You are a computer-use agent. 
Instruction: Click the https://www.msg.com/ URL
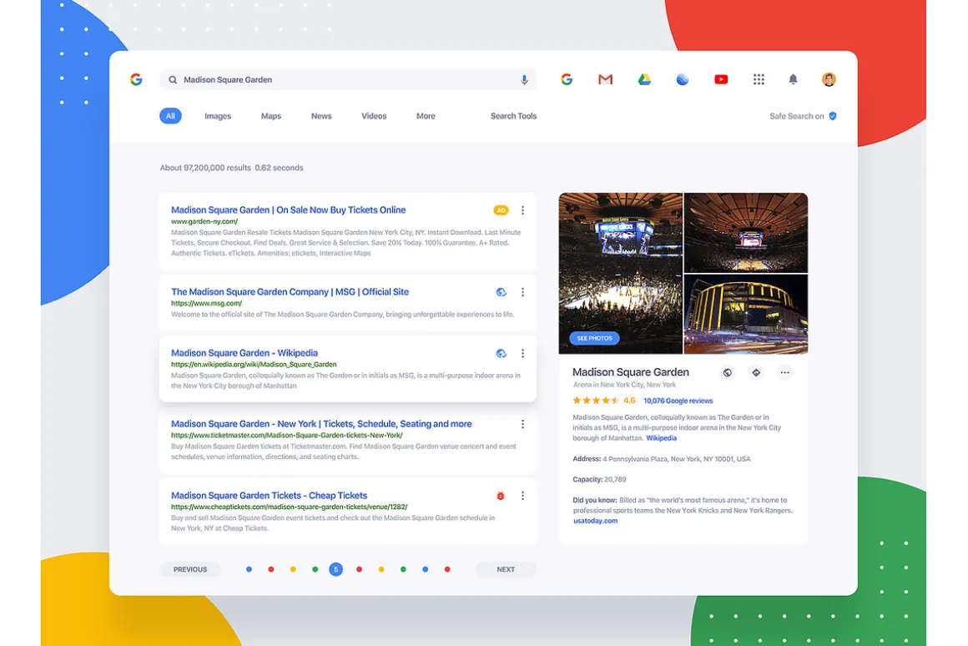(206, 303)
